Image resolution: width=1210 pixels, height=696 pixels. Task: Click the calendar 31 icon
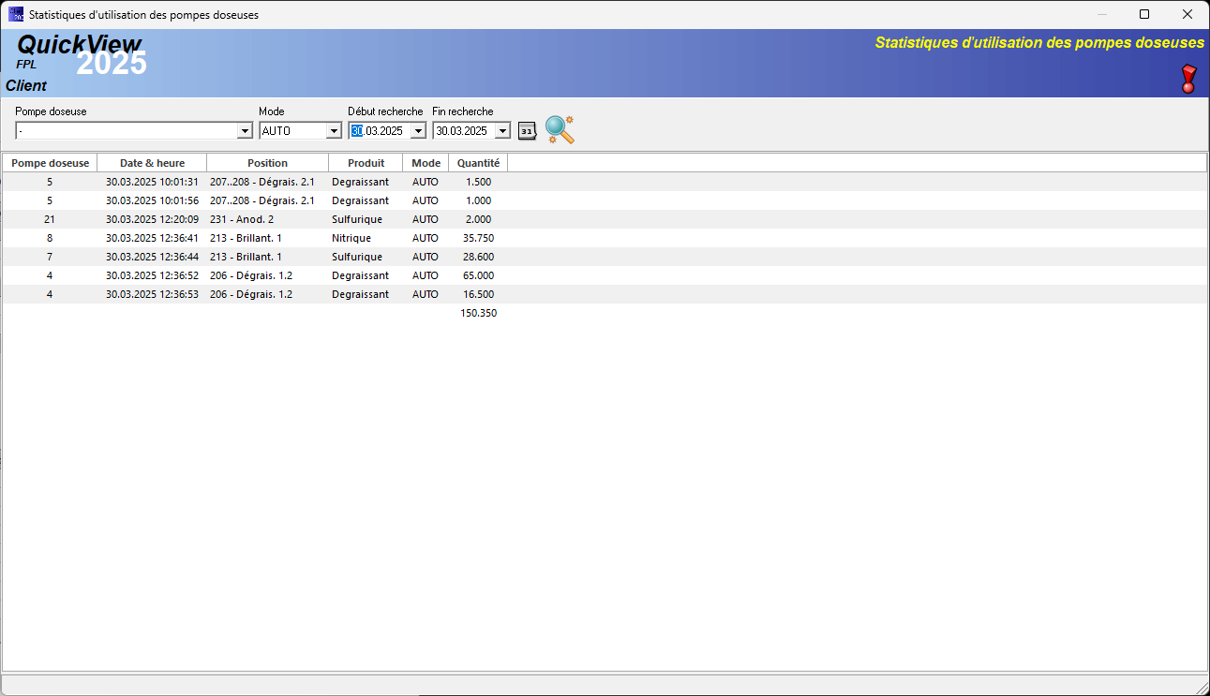[527, 131]
